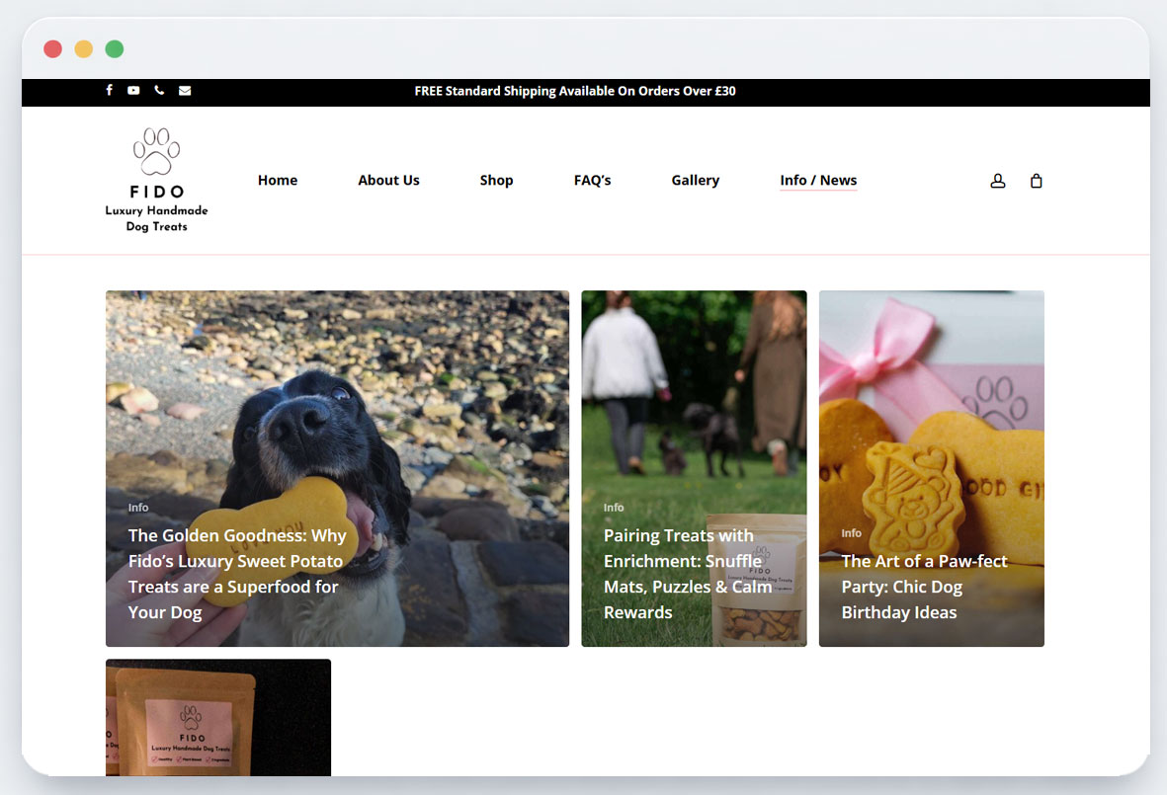The image size is (1167, 795).
Task: Open the user account icon
Action: click(x=998, y=181)
